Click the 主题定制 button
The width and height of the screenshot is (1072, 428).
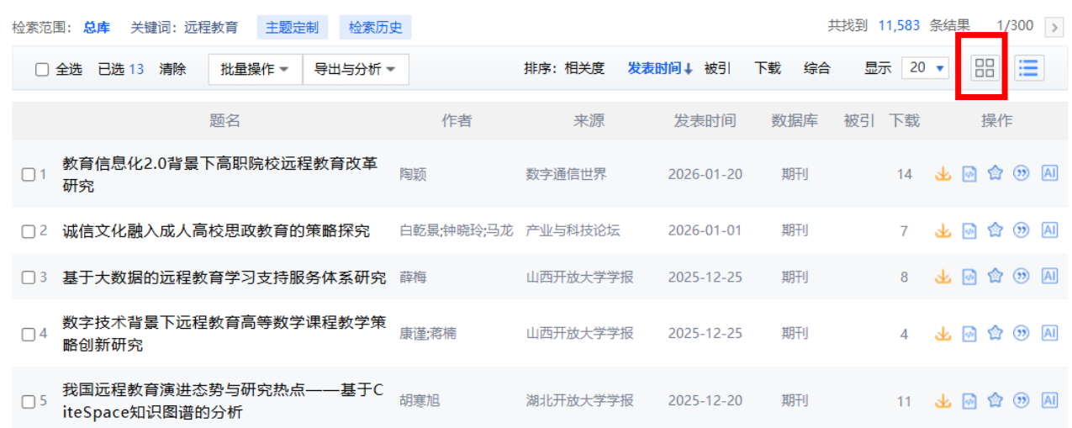click(292, 27)
